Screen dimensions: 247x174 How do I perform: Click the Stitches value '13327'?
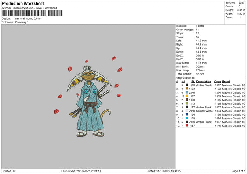[x=241, y=3]
